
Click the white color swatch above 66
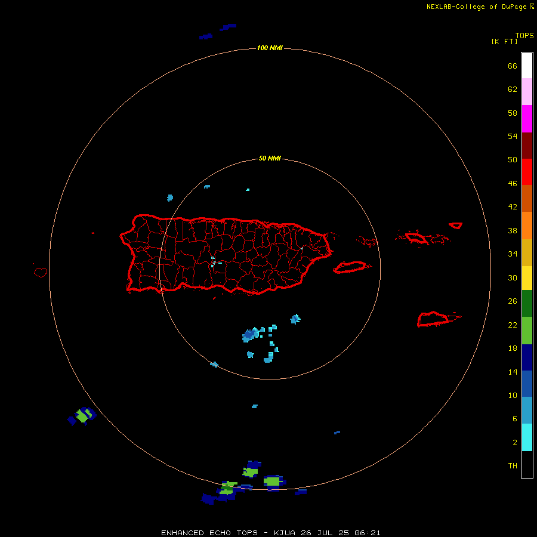click(x=527, y=66)
